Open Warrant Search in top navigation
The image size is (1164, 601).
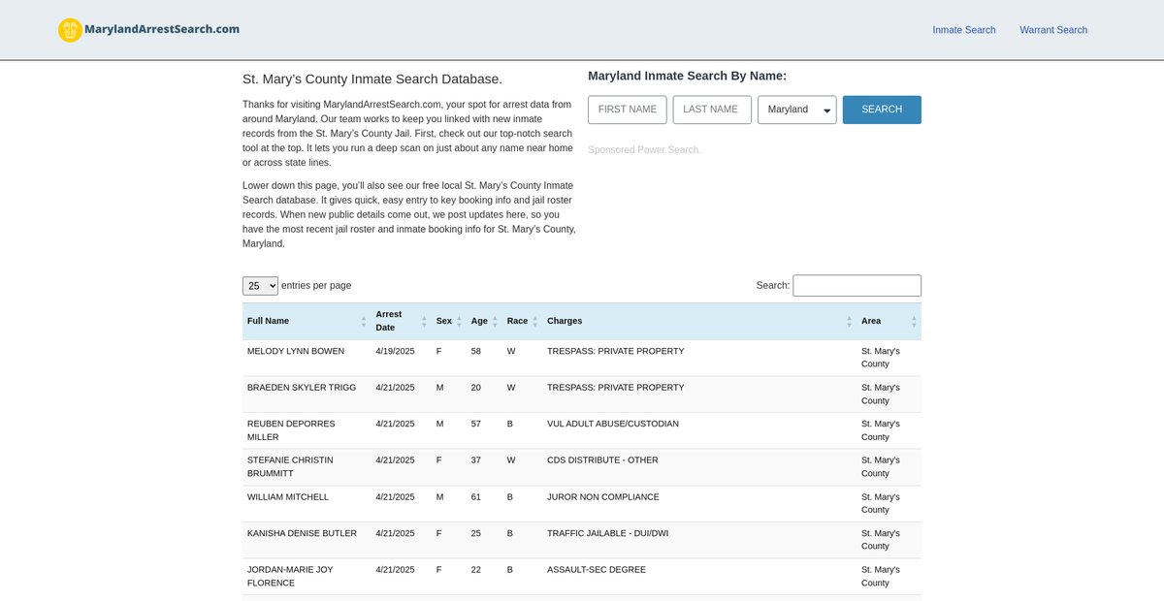(1052, 30)
